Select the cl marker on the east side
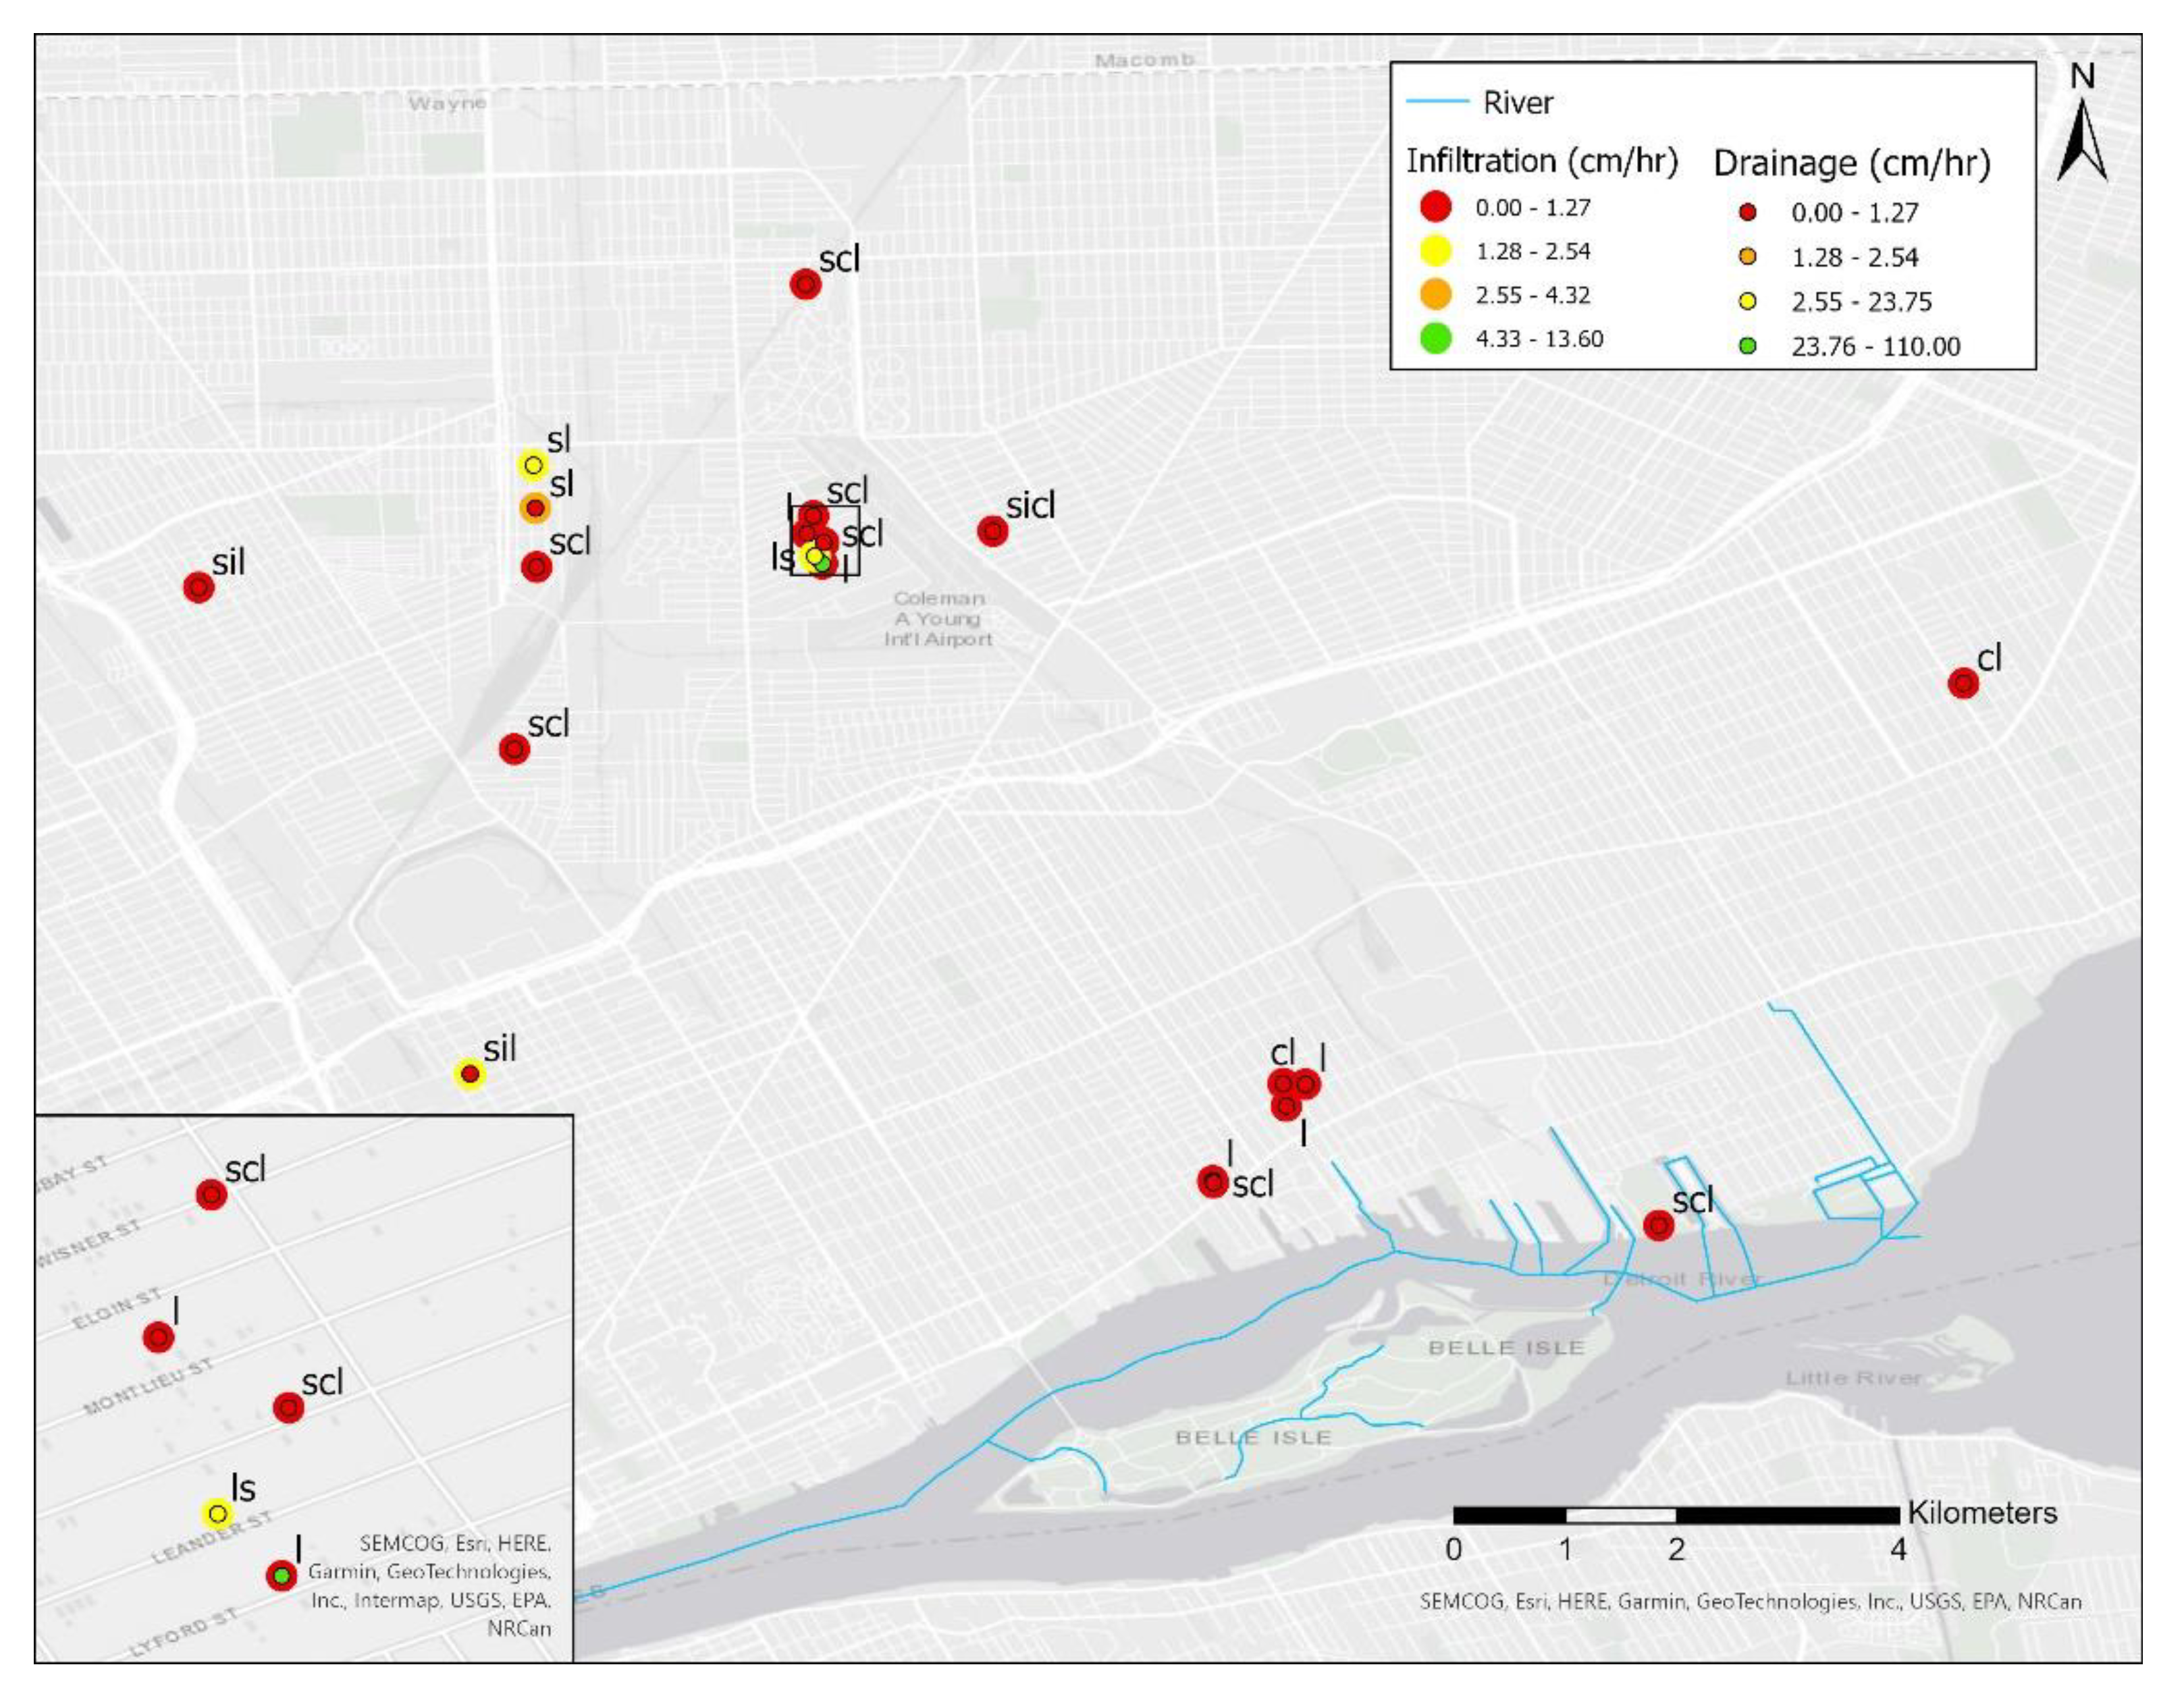Screen dimensions: 2184x1694 click(x=1963, y=684)
